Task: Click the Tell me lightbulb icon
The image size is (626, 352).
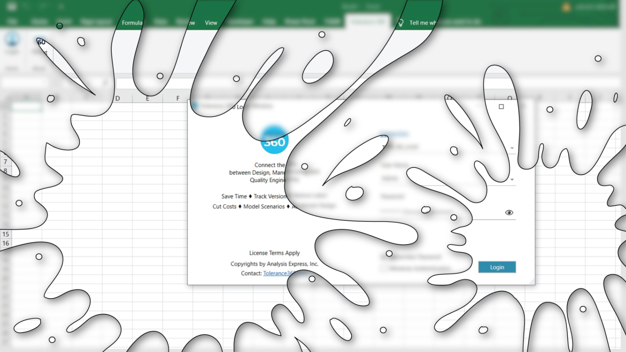Action: pyautogui.click(x=401, y=23)
